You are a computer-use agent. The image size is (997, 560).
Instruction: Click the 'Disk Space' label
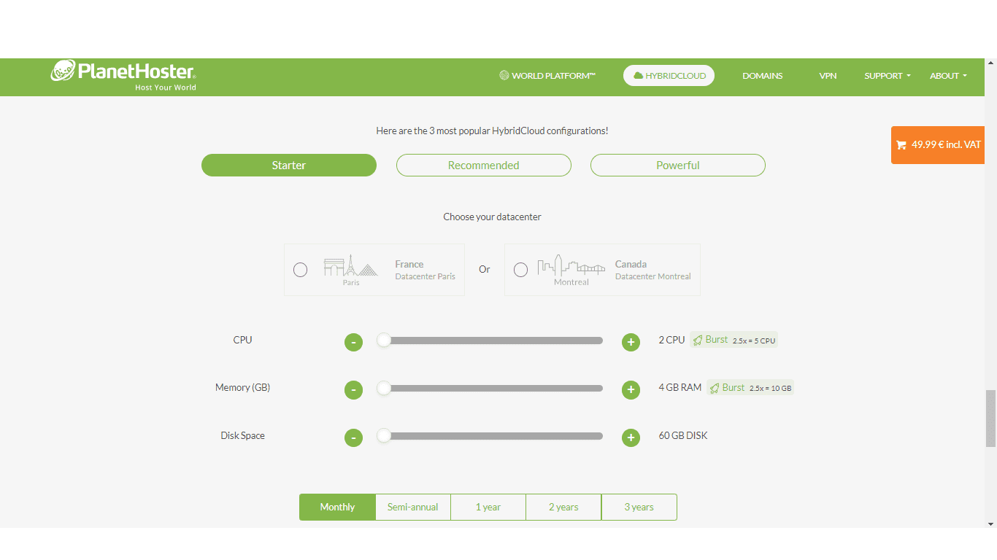coord(243,435)
